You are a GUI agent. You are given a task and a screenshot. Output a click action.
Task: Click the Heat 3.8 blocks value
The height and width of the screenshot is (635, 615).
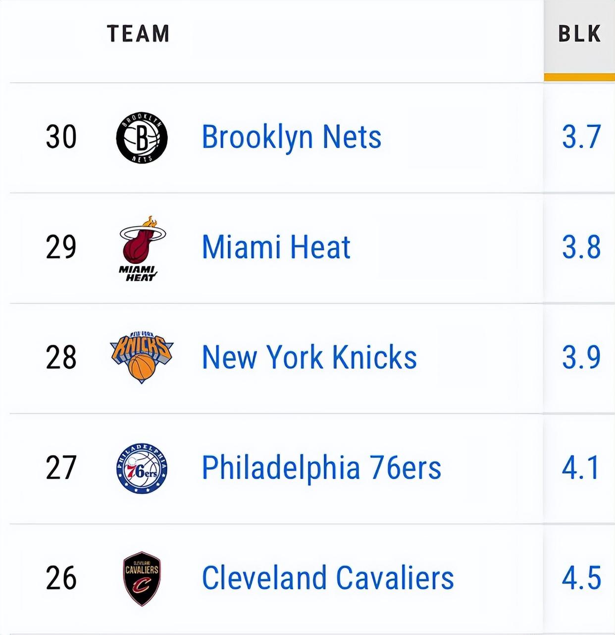[581, 247]
